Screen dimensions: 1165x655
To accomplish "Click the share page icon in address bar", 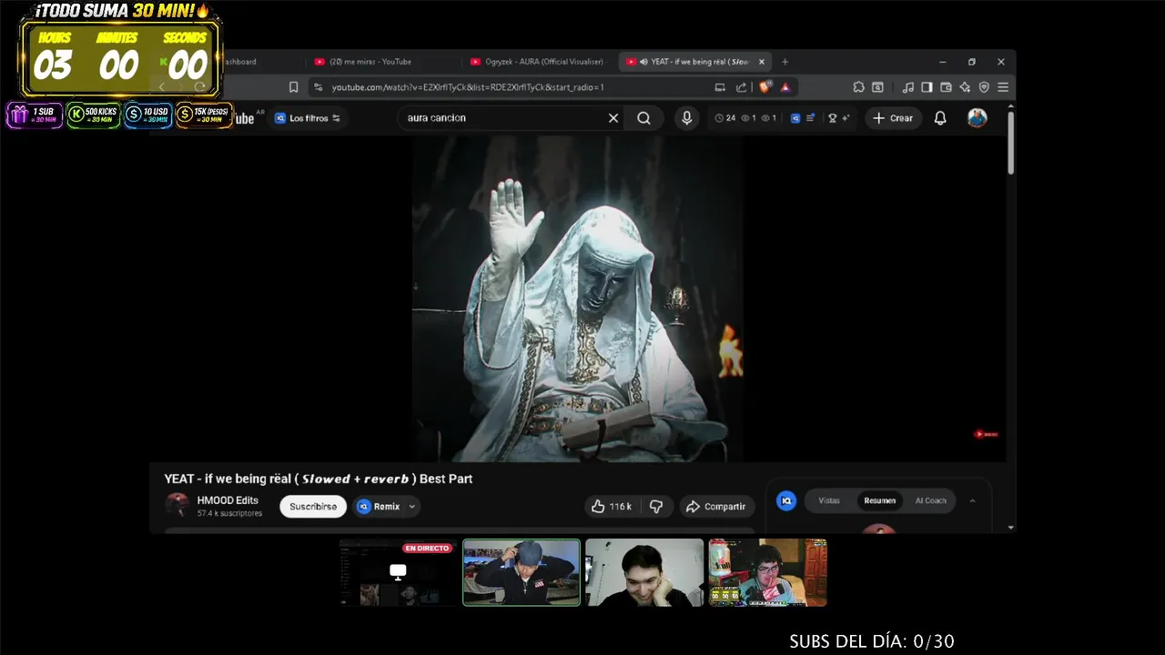I will coord(741,87).
